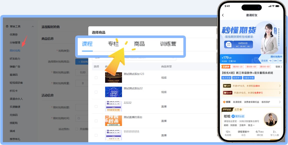This screenshot has height=145, width=288.
Task: Click the 商品类型 column header
Action: pos(166,66)
